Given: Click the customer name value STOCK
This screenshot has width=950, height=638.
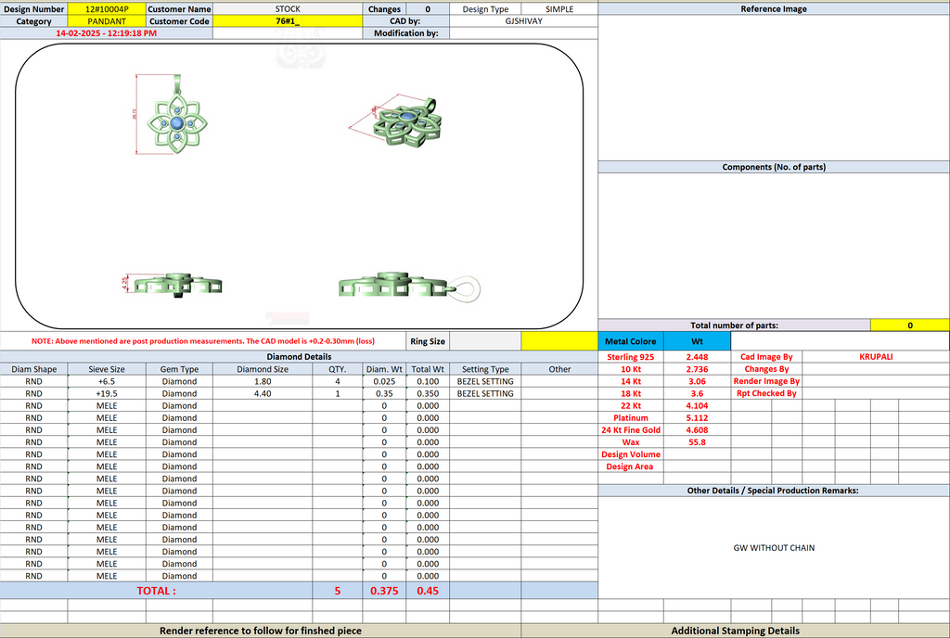Looking at the screenshot, I should (288, 9).
